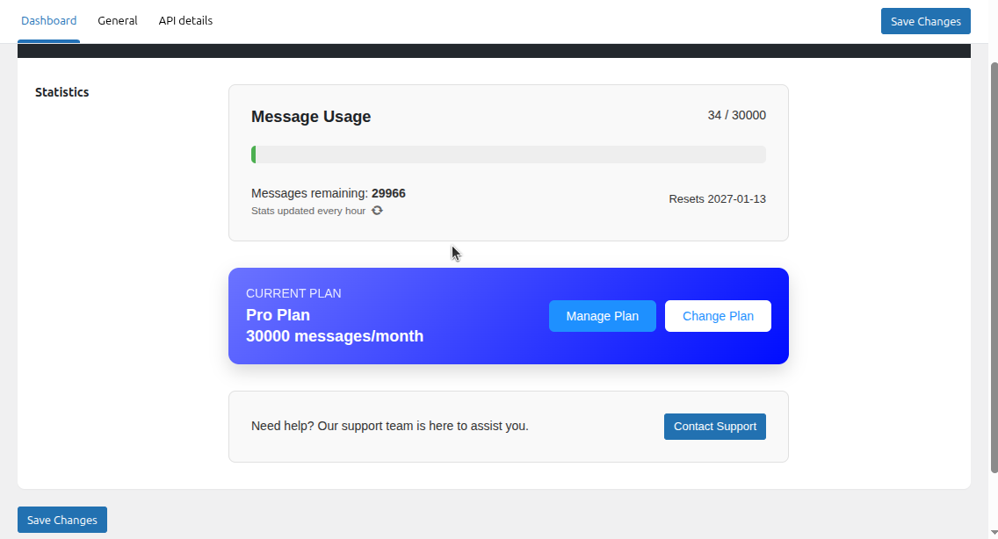Click the vertical scrollbar thumb
This screenshot has width=998, height=539.
994,263
